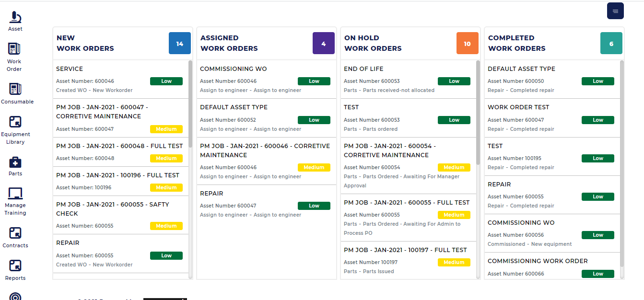Open COMMISSIONING WO in Assigned column

pyautogui.click(x=234, y=69)
